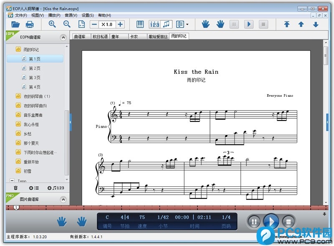334x246 pixels.
Task: Toggle right hand in top toolbar
Action: (x=220, y=24)
